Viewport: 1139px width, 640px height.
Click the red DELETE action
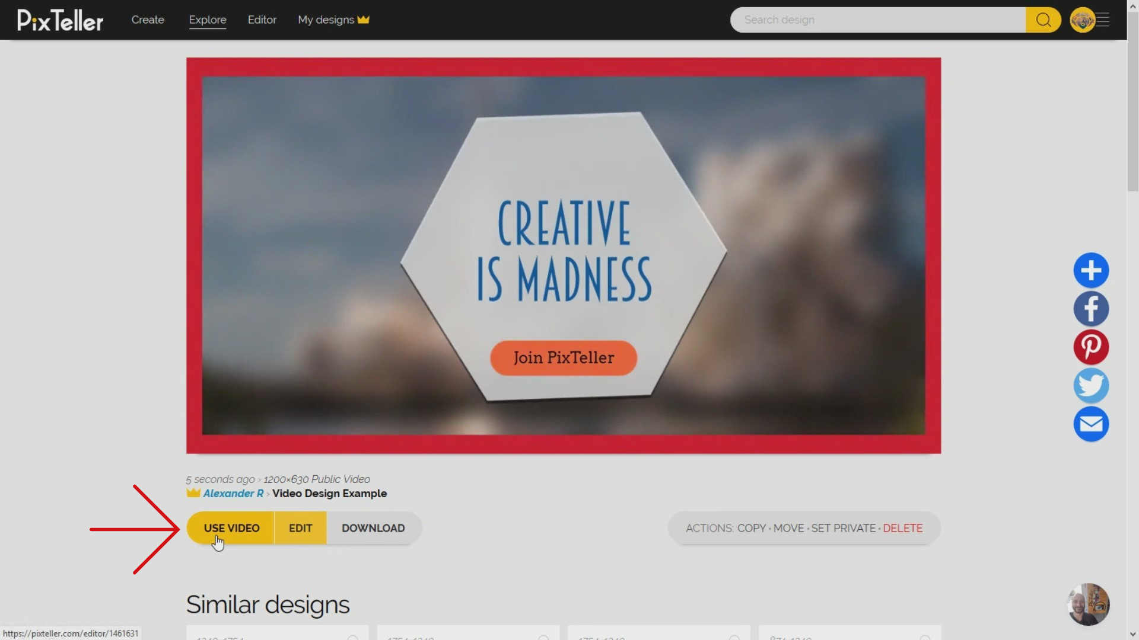[902, 528]
